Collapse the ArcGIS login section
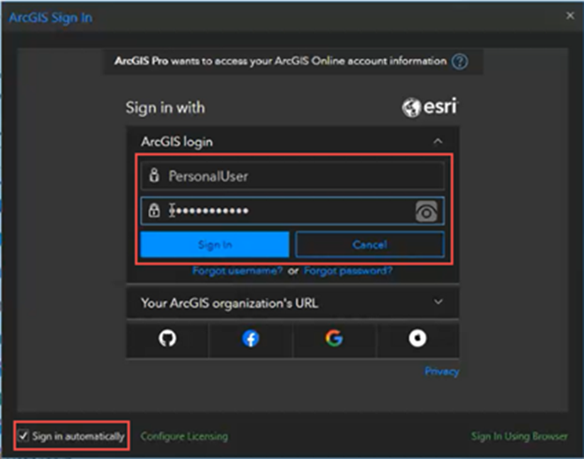 pyautogui.click(x=438, y=142)
